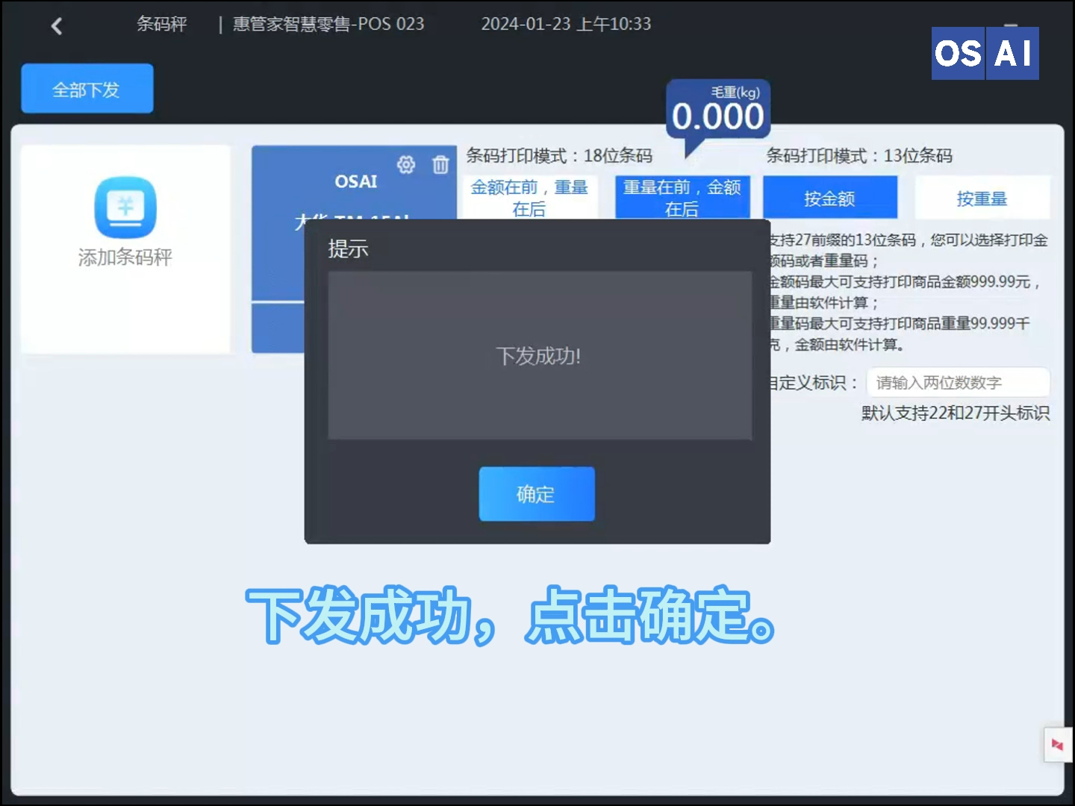The width and height of the screenshot is (1075, 806).
Task: Select 金额在前，重量在后 barcode mode
Action: point(529,198)
